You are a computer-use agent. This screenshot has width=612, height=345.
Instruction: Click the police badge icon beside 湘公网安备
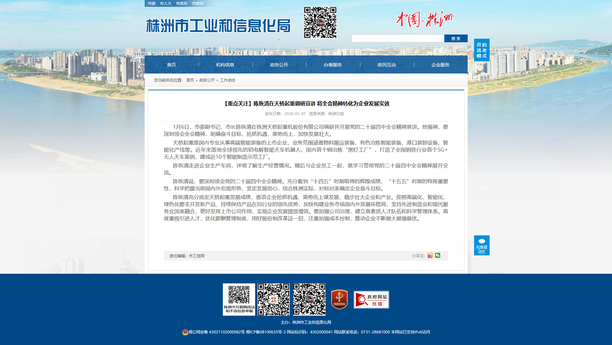point(185,332)
